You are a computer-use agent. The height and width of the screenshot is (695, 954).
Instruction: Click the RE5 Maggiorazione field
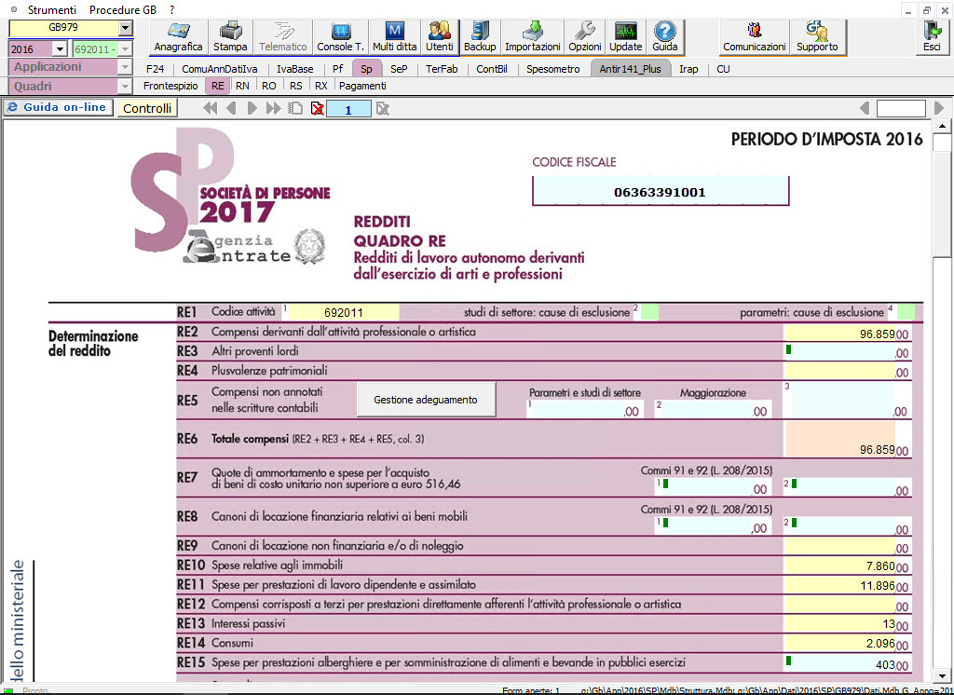713,409
